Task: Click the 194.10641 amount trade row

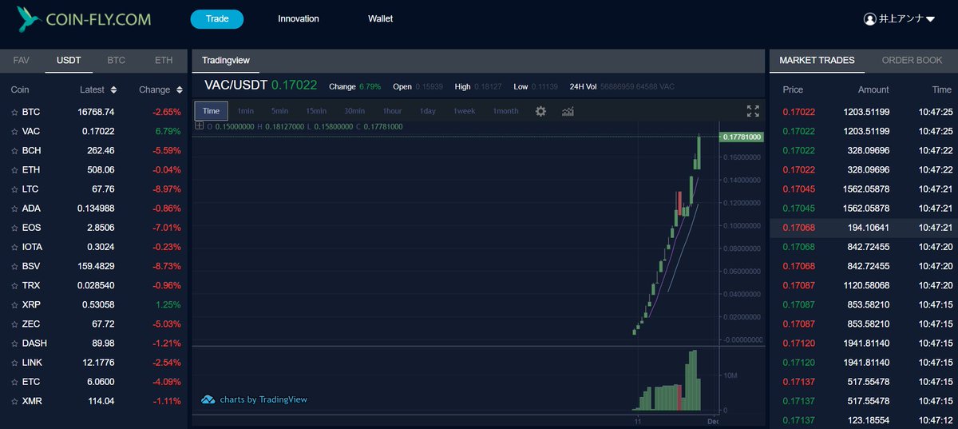Action: pyautogui.click(x=863, y=228)
